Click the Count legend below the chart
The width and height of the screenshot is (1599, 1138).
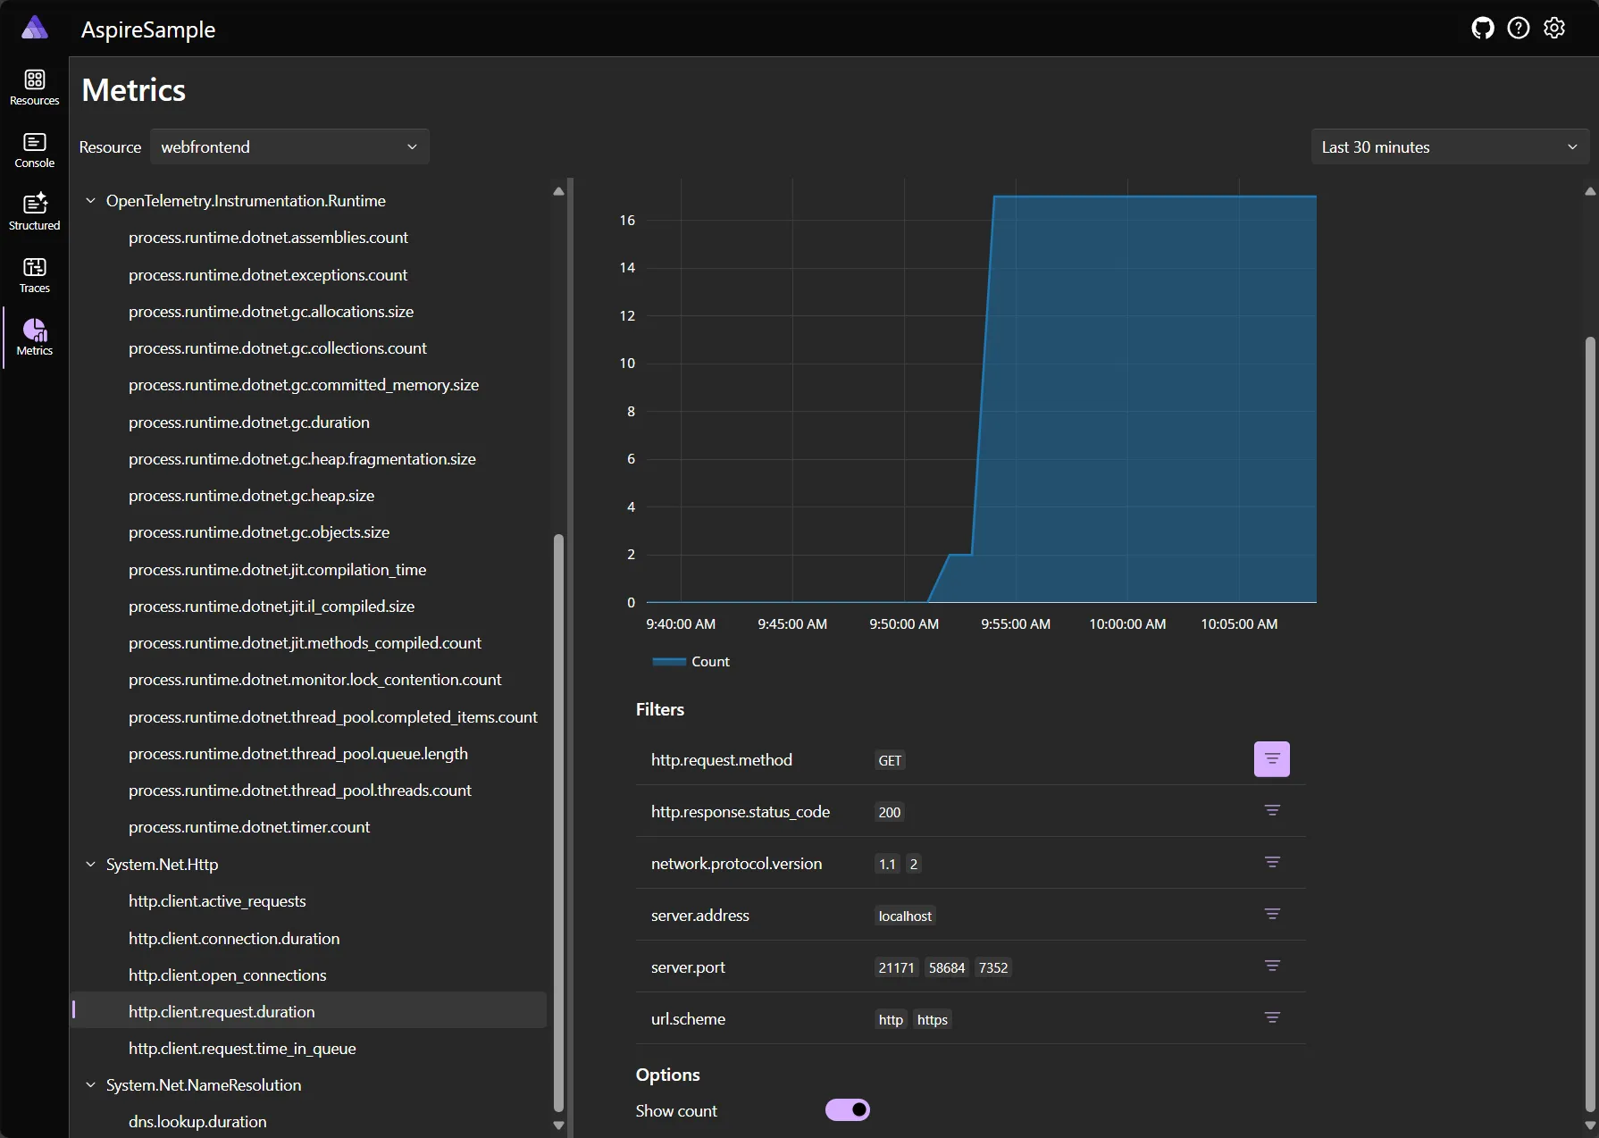coord(691,661)
